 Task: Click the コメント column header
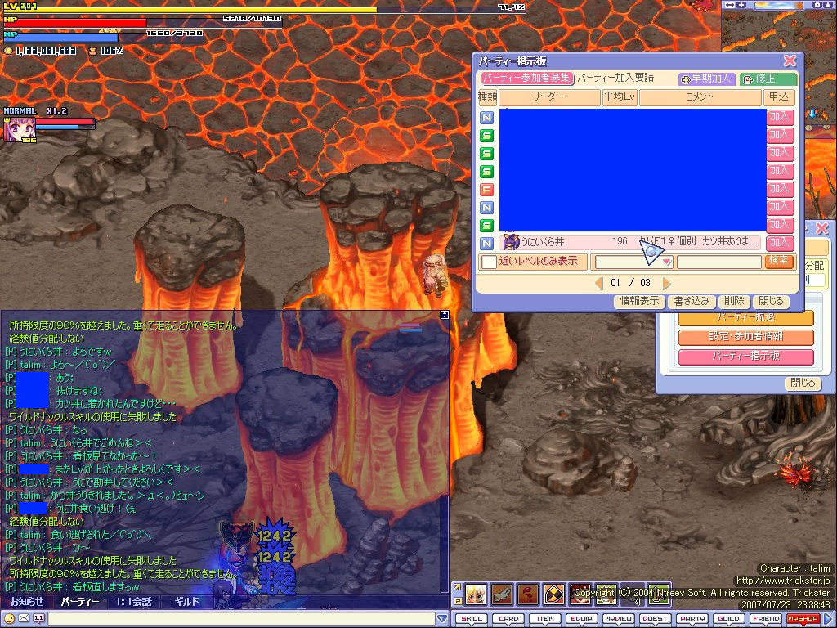pos(700,97)
